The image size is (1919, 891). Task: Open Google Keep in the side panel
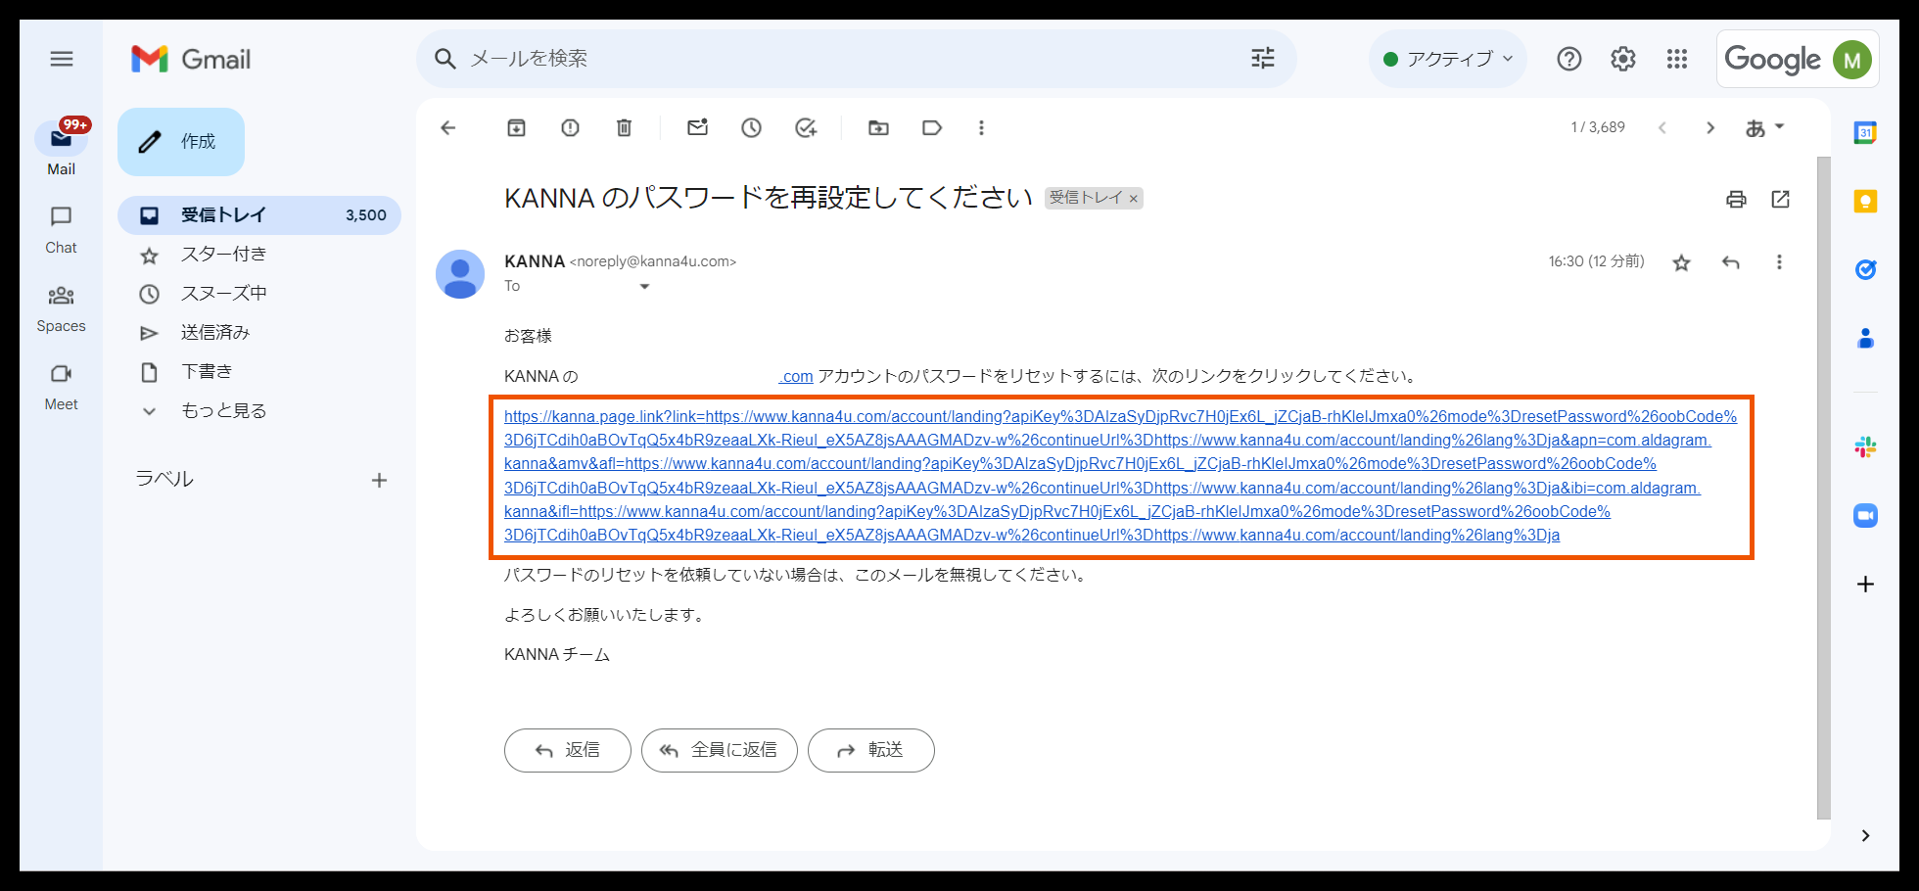coord(1865,201)
